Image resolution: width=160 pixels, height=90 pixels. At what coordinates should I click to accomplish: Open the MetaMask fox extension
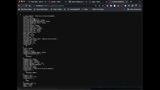coord(118,6)
